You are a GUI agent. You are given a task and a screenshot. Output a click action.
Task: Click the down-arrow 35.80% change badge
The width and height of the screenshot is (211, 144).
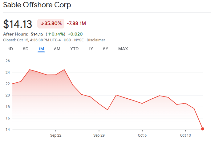pos(51,23)
